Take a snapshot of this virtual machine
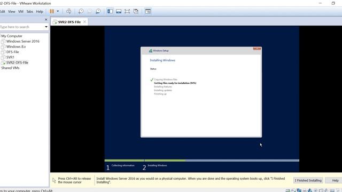The width and height of the screenshot is (342, 192). (x=81, y=11)
